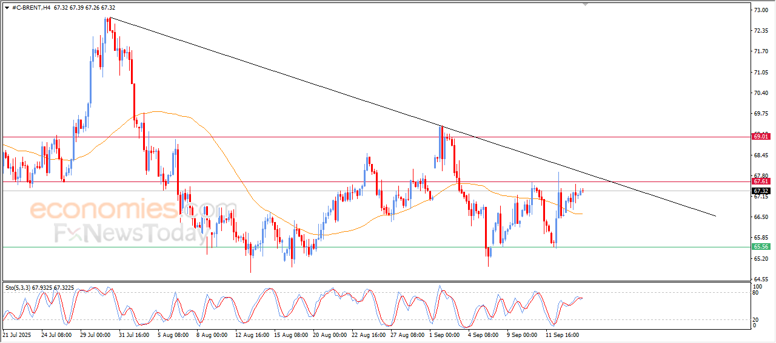The image size is (776, 343).
Task: Click the 27 Aug 08:00 date label
Action: click(407, 334)
